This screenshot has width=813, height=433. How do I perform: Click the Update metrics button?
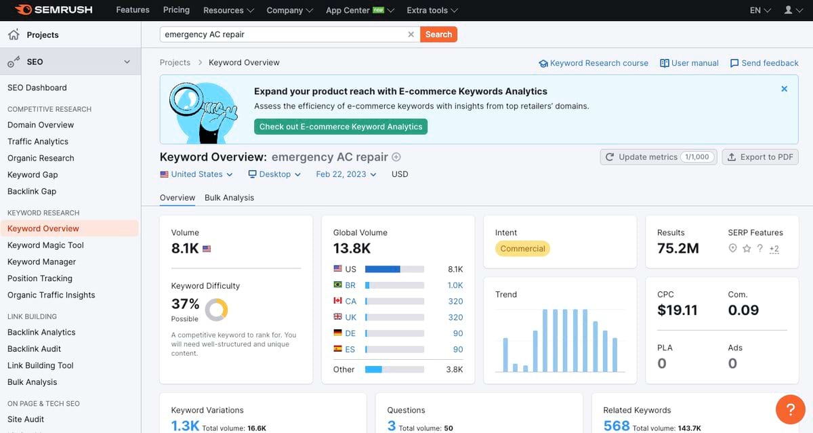click(659, 157)
